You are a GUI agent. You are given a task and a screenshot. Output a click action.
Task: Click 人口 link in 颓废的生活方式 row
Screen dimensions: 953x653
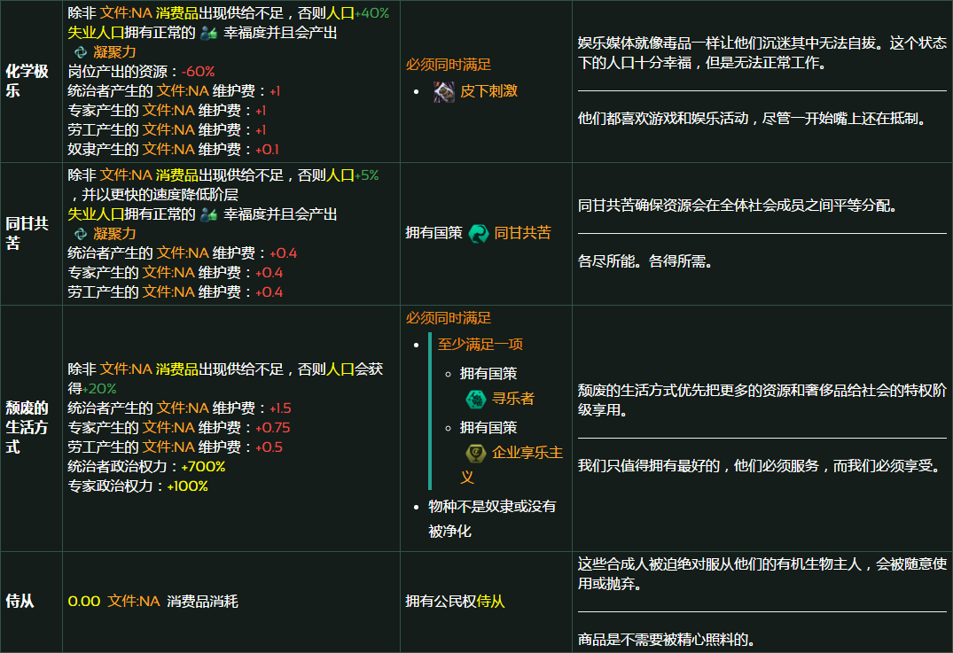click(x=340, y=369)
